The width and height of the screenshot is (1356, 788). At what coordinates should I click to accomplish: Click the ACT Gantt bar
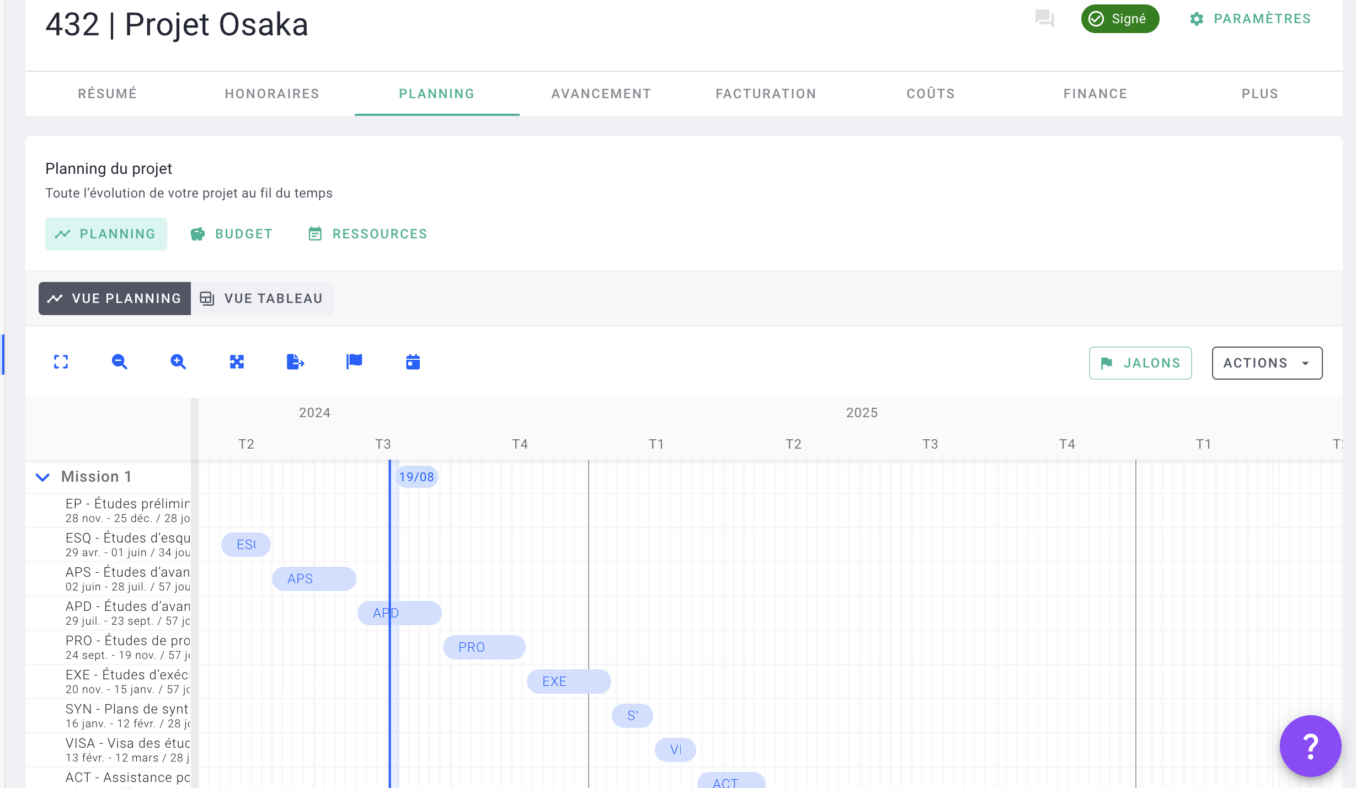point(732,780)
